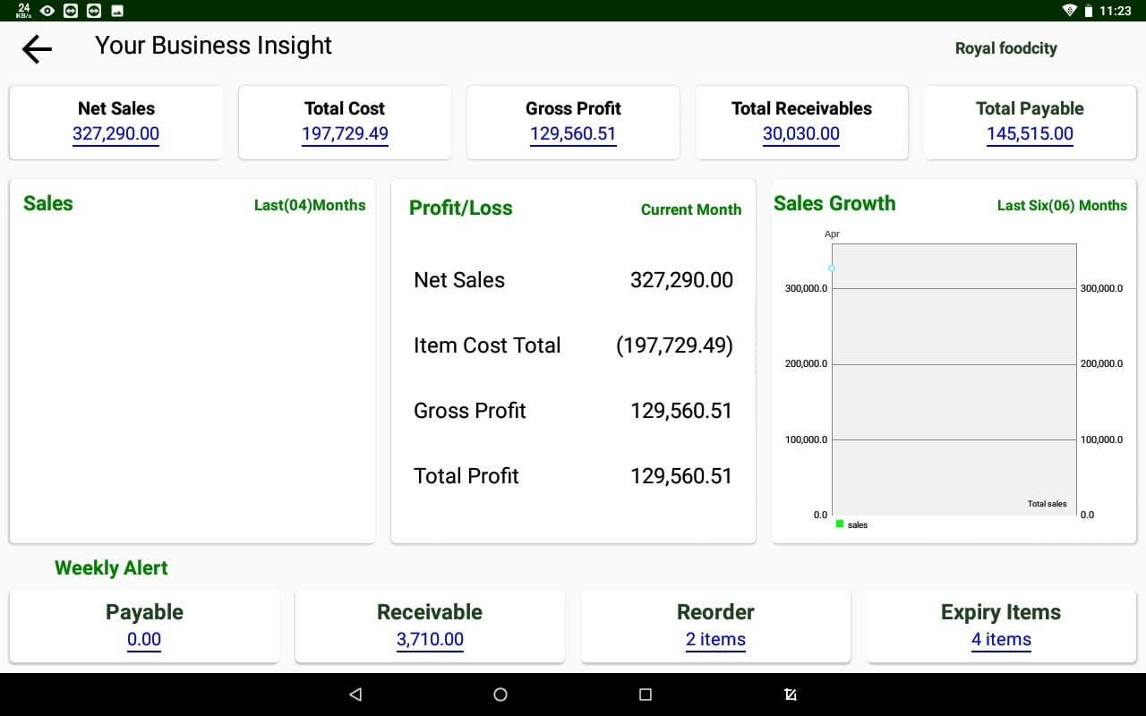View Total Cost breakdown with 197,729.49 link
Viewport: 1146px width, 716px height.
pyautogui.click(x=345, y=133)
